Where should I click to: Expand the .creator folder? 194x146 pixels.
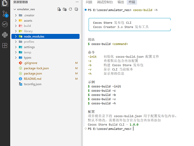(16, 15)
